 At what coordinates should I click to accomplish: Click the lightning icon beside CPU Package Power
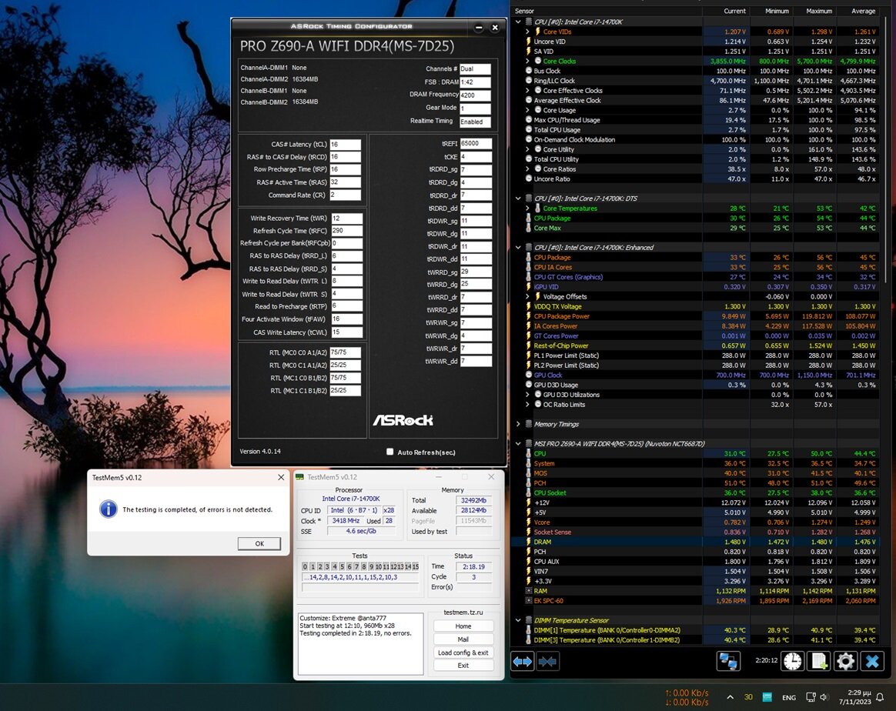[529, 315]
